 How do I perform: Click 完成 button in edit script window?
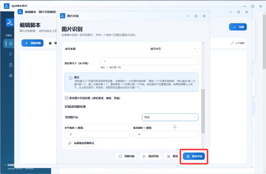tap(238, 27)
